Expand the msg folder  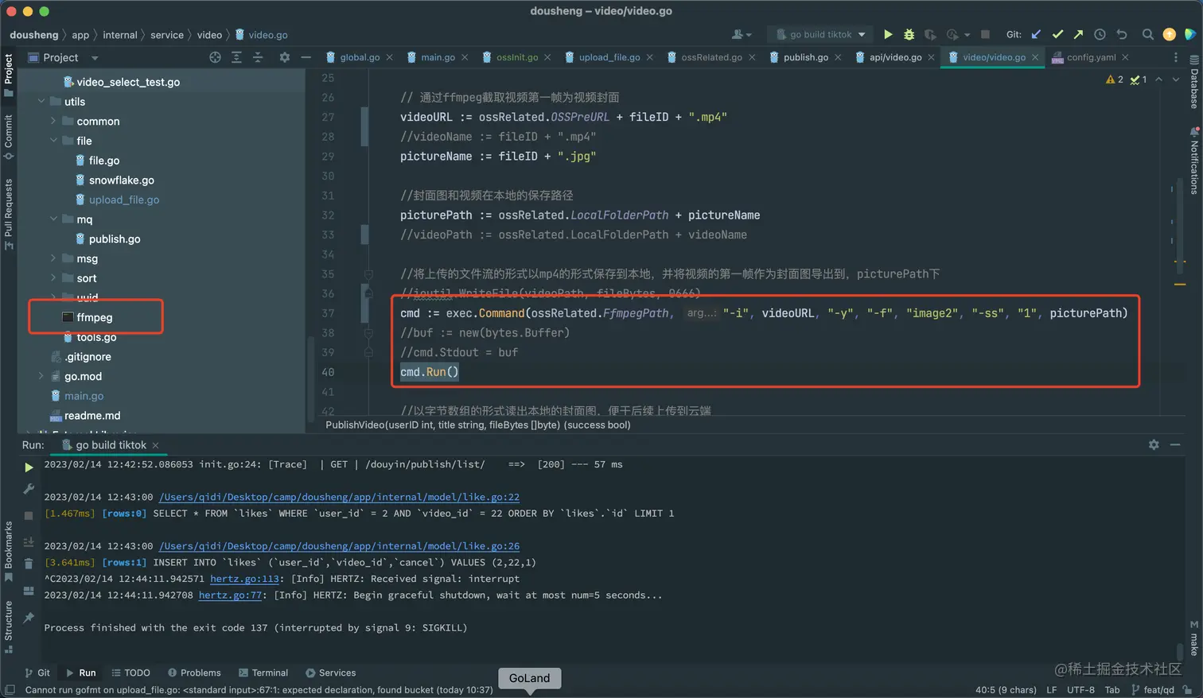(53, 258)
